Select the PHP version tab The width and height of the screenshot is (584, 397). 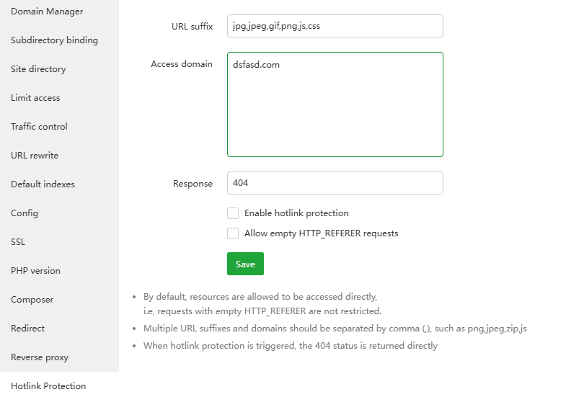click(35, 271)
